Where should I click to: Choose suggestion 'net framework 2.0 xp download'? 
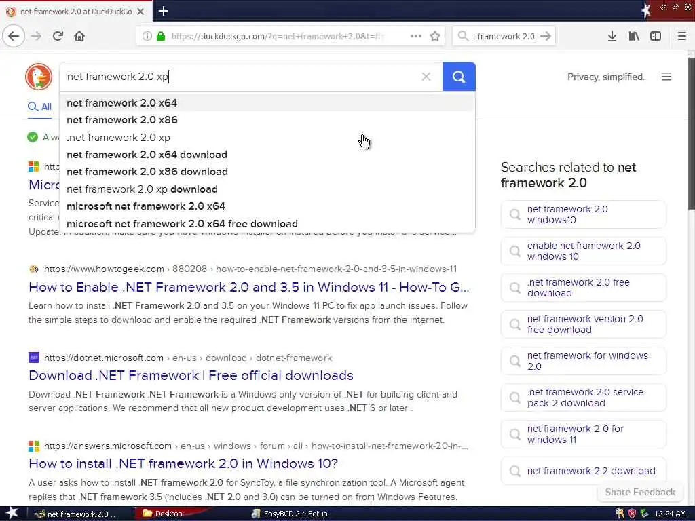(267, 189)
